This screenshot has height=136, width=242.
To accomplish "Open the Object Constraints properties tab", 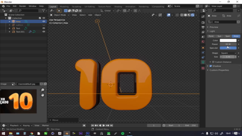I will 203,57.
